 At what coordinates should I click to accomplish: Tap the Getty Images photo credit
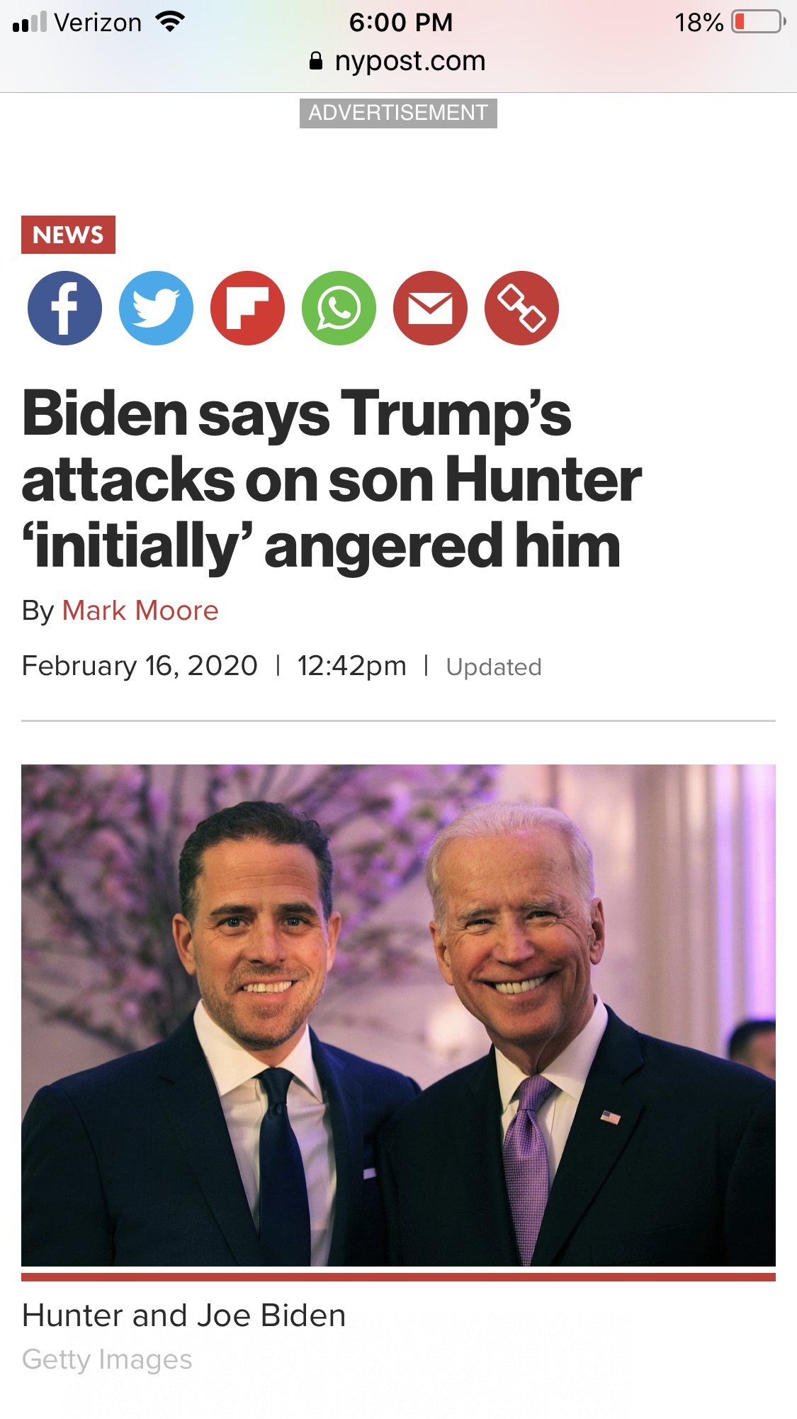pyautogui.click(x=107, y=1359)
